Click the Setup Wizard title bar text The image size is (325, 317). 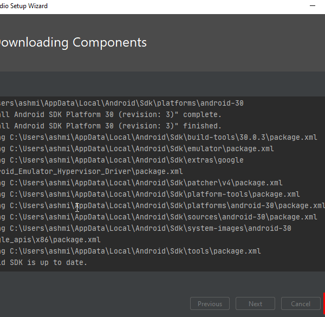24,6
